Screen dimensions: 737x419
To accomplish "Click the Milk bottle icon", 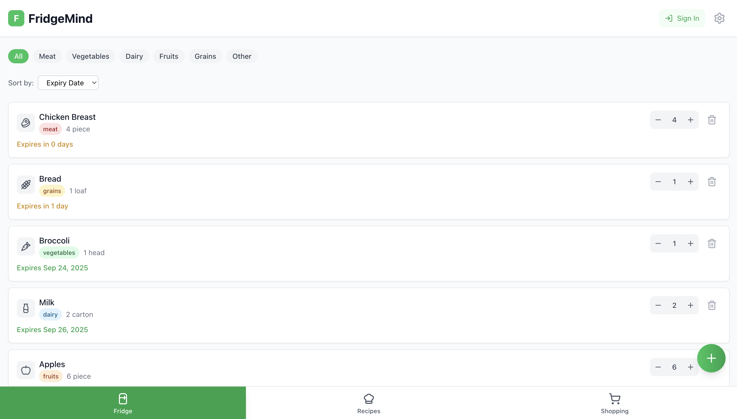I will 26,308.
